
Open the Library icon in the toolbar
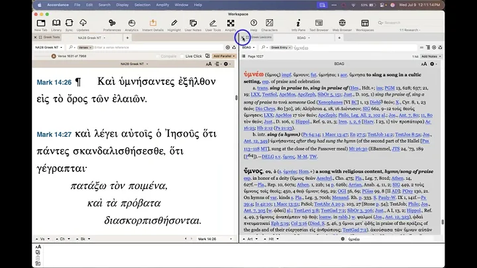pos(56,25)
